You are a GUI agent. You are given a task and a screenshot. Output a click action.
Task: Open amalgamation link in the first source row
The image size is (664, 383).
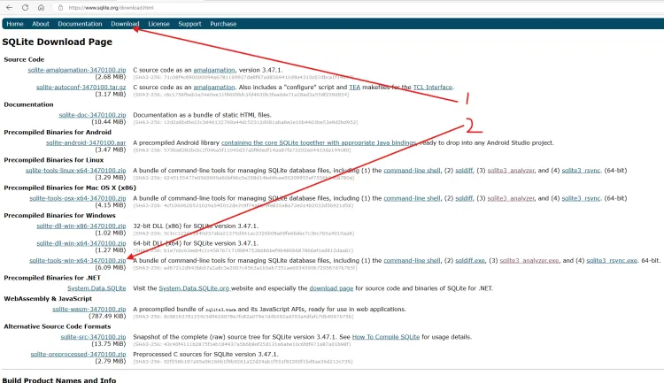(214, 70)
